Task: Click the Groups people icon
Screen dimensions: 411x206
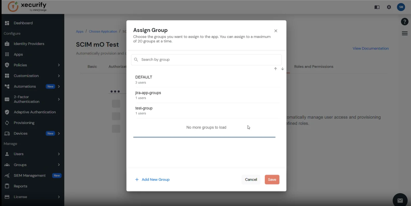Action: click(x=7, y=165)
